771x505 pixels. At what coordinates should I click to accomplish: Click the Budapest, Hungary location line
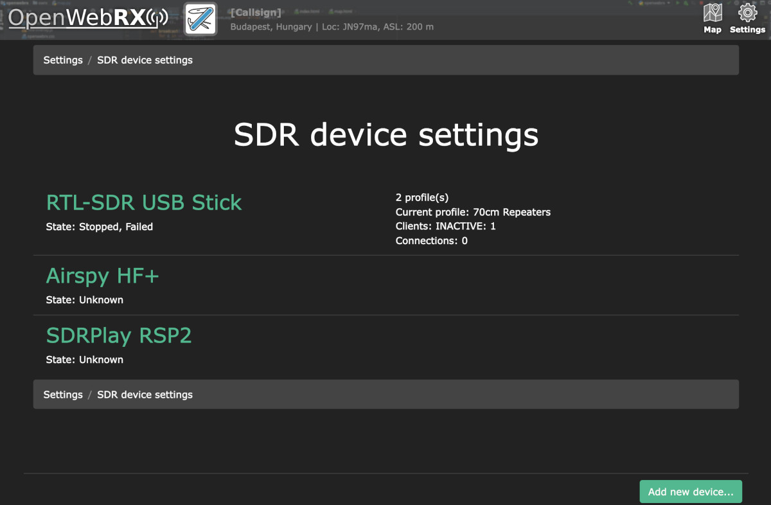(332, 27)
